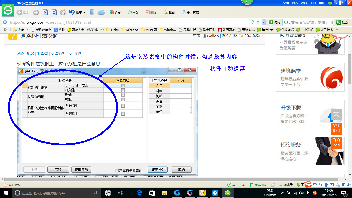352x198 pixels.
Task: Open 今日直播 in status bar
Action: 236,185
